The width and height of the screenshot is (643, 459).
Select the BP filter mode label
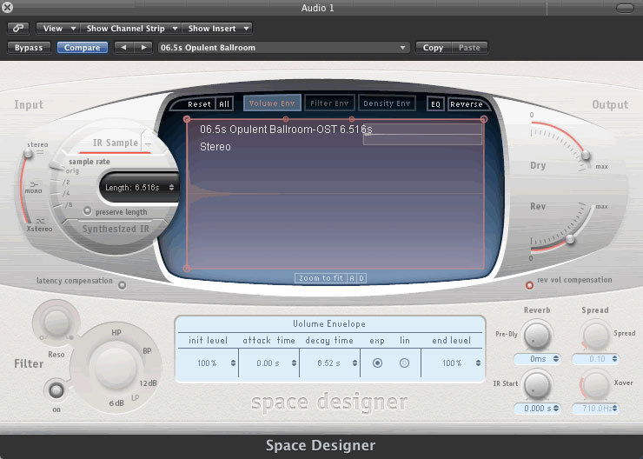147,351
